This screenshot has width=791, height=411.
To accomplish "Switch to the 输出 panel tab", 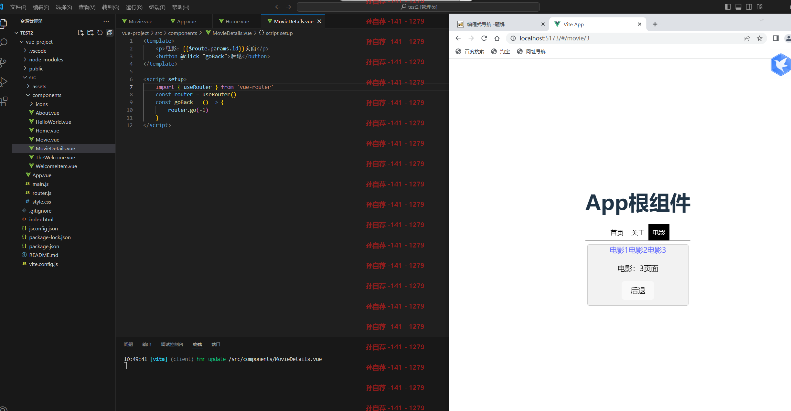I will tap(147, 344).
